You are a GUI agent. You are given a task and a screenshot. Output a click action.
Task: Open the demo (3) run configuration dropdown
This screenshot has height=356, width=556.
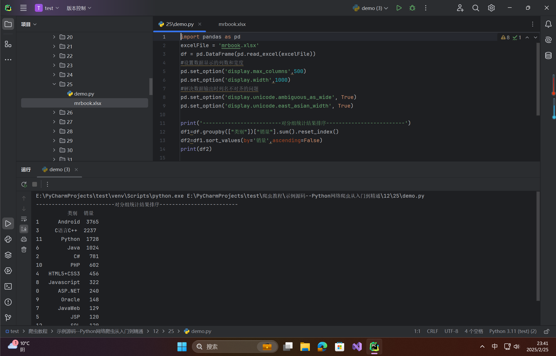370,8
